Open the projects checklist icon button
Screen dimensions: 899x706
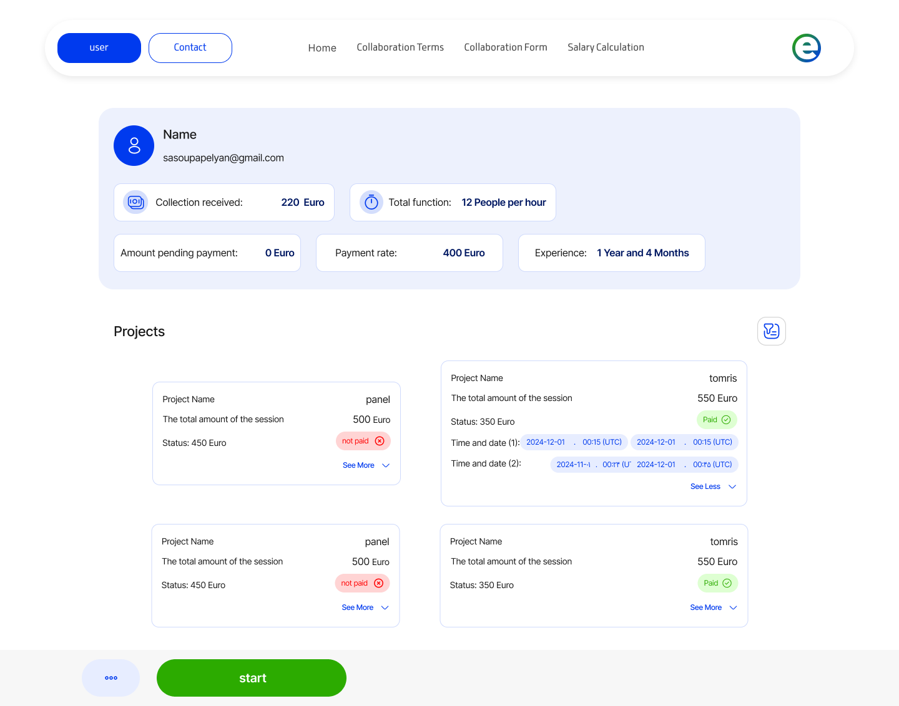tap(771, 331)
